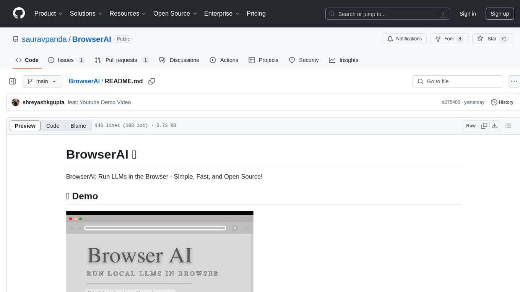520x292 pixels.
Task: Select the Blame view
Action: (78, 126)
